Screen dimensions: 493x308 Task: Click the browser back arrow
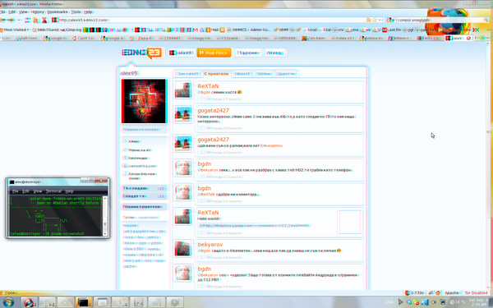pos(3,20)
